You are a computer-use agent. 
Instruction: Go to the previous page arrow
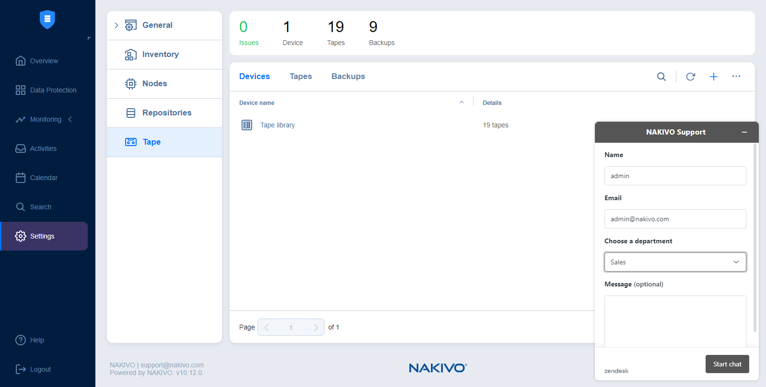tap(267, 328)
